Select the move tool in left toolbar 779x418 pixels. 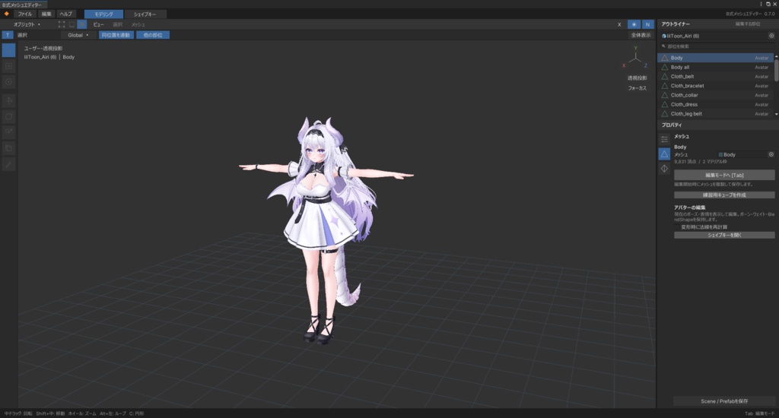(x=8, y=101)
